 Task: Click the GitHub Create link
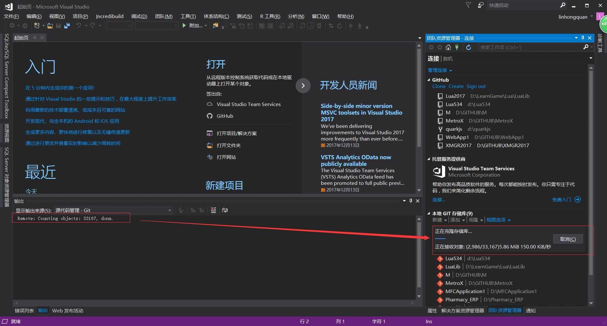(x=456, y=86)
